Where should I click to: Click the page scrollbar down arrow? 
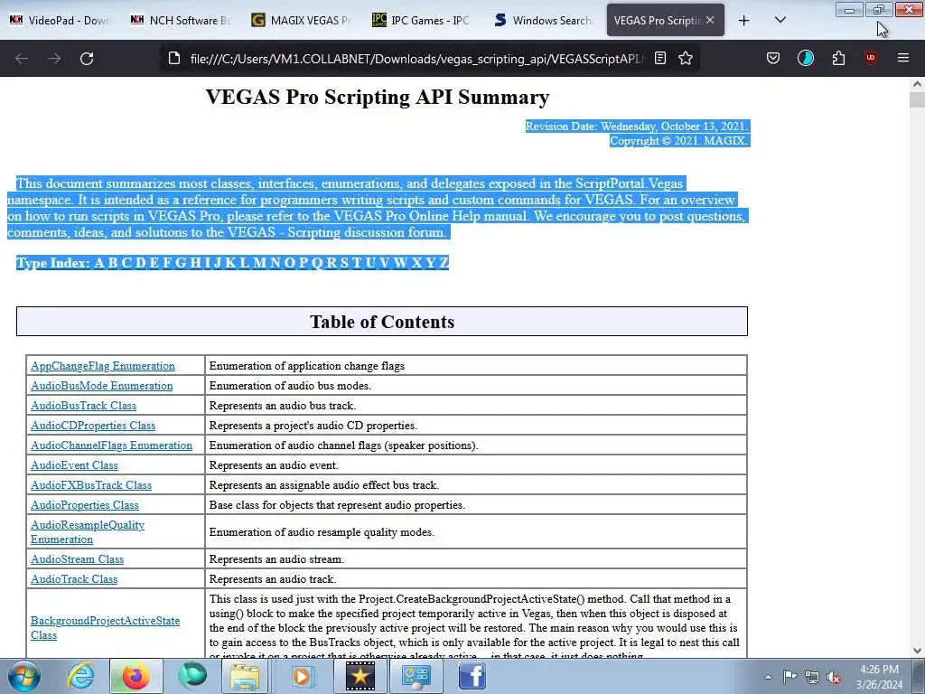[917, 651]
